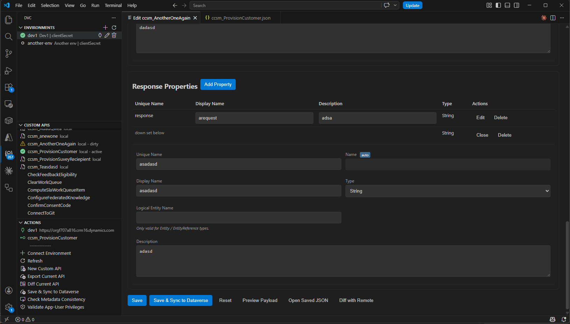
Task: Open Remote Explorer view
Action: [x=9, y=104]
